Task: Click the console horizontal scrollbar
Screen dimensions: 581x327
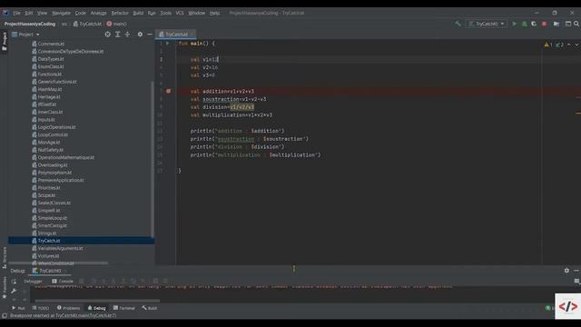Action: click(x=97, y=301)
